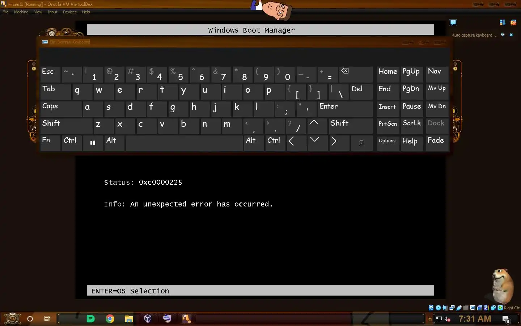The image size is (521, 326).
Task: Toggle the right Ctrl key on keyboard
Action: 275,143
